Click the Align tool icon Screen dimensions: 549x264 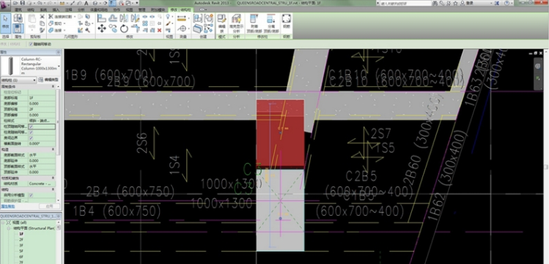coord(102,18)
